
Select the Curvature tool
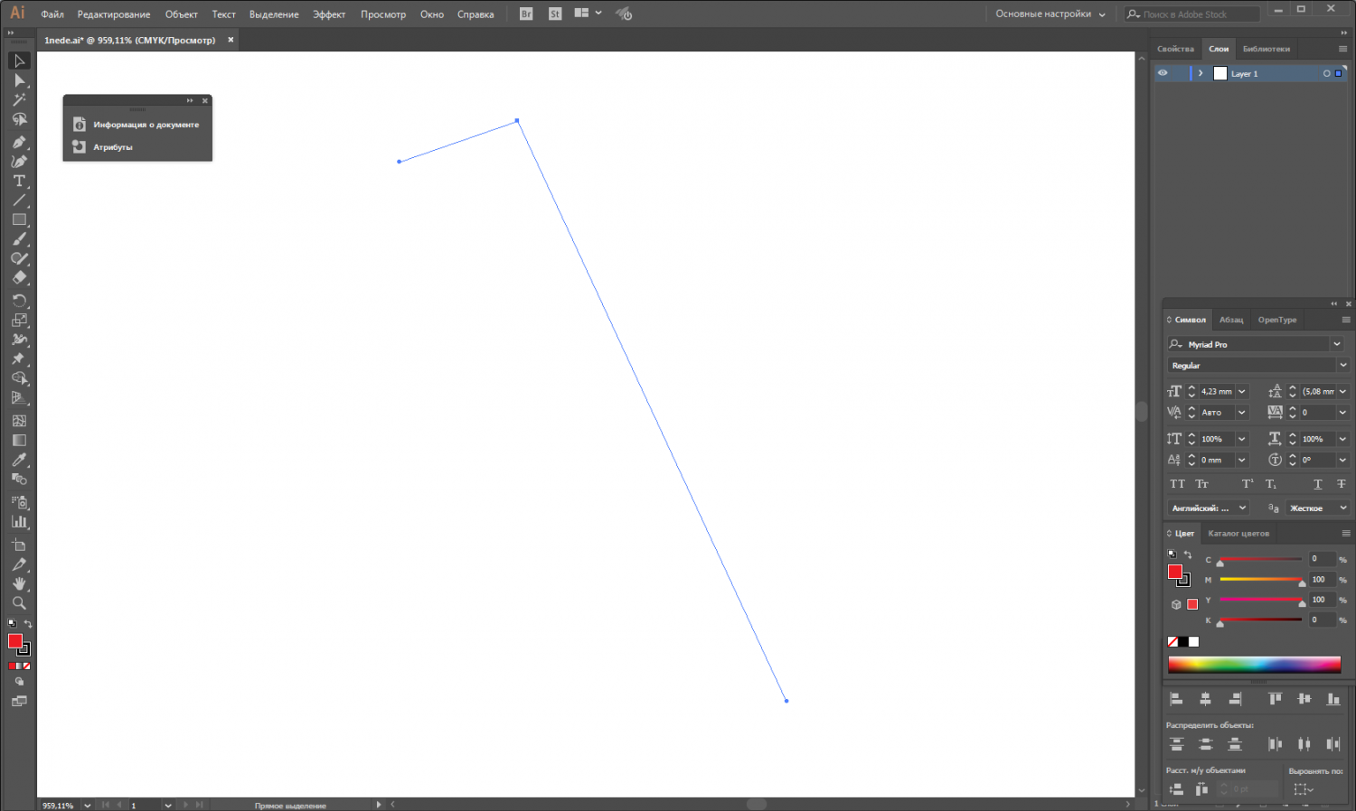click(x=19, y=161)
